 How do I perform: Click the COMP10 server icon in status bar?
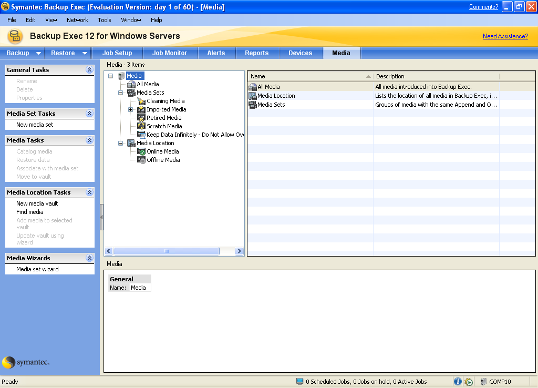[x=483, y=382]
